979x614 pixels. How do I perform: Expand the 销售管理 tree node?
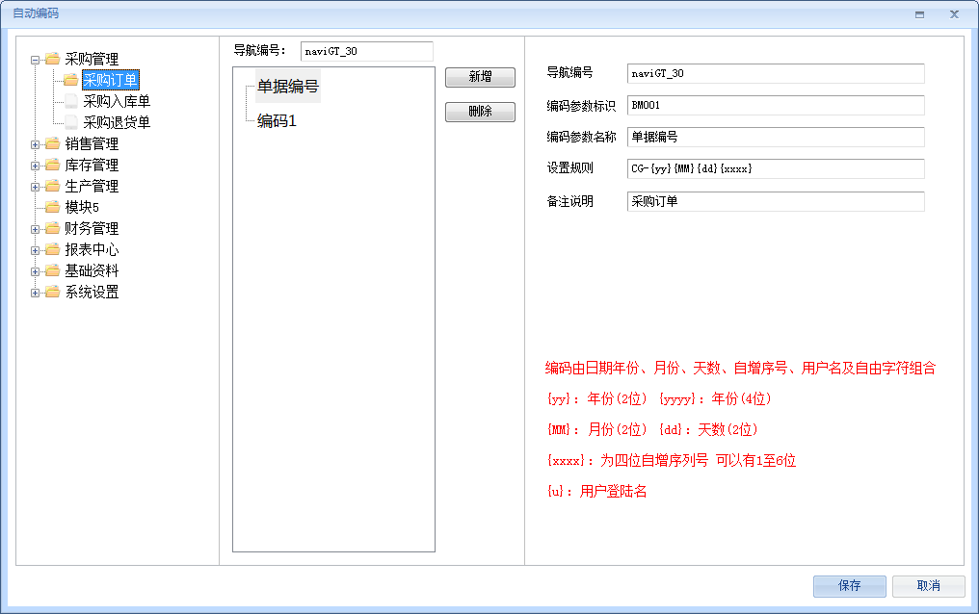pyautogui.click(x=36, y=143)
